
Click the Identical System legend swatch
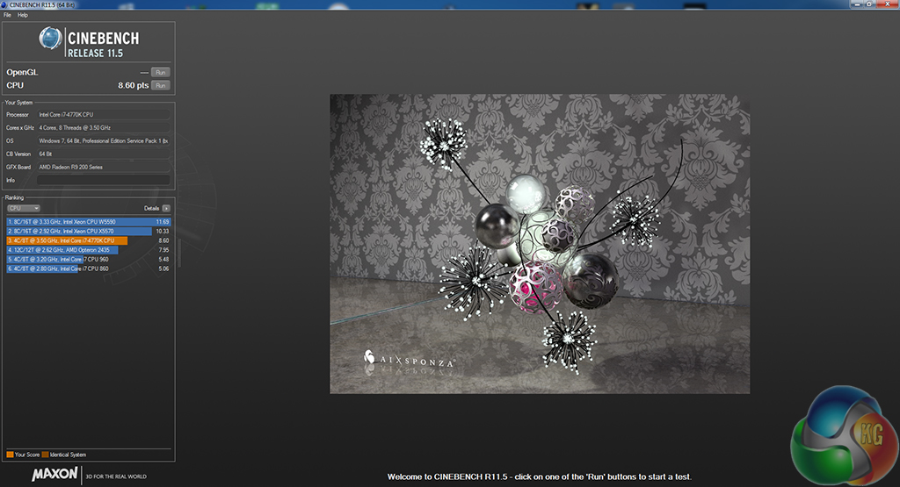coord(46,455)
